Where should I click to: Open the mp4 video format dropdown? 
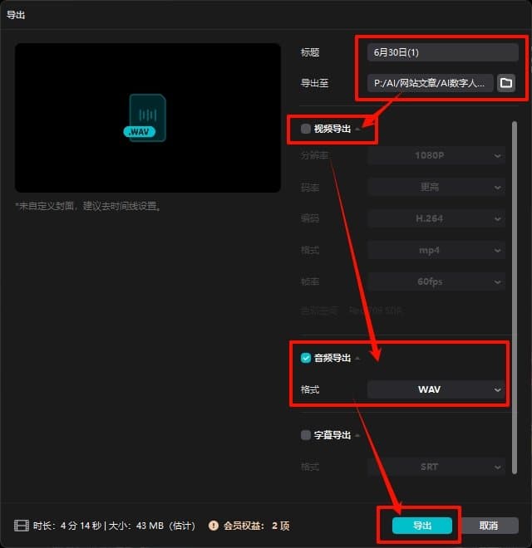tap(436, 250)
